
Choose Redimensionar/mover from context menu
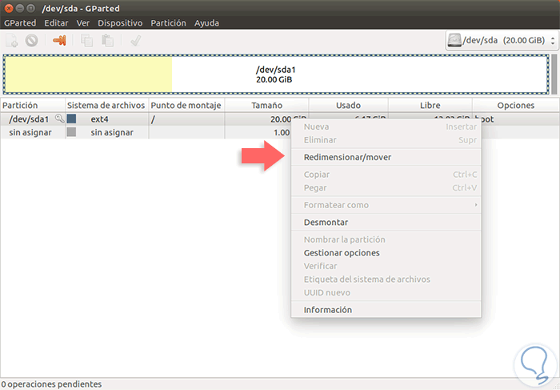pos(386,157)
